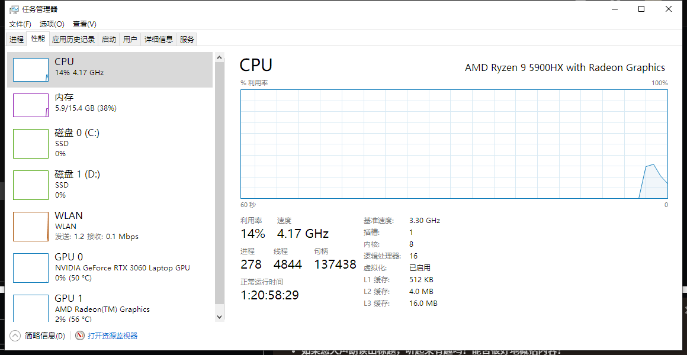
Task: Select the CPU usage graph thumbnail
Action: point(31,70)
